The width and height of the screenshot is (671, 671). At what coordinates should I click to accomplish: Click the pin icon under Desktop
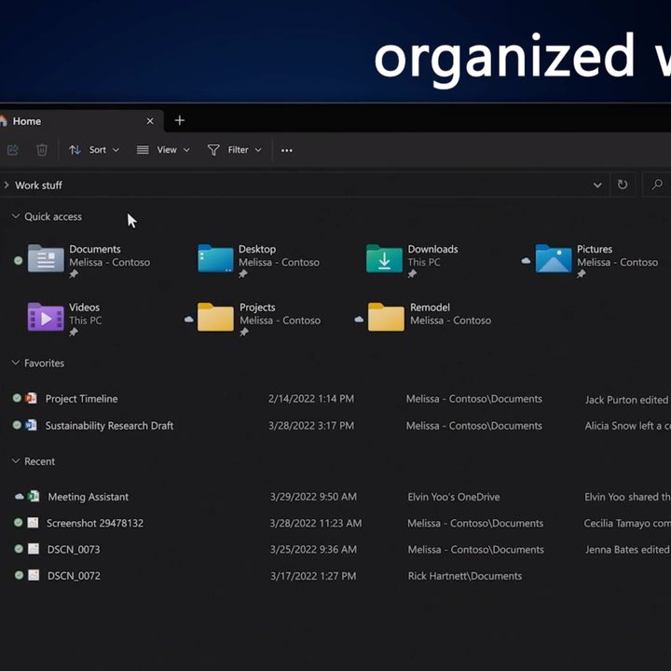pos(243,274)
